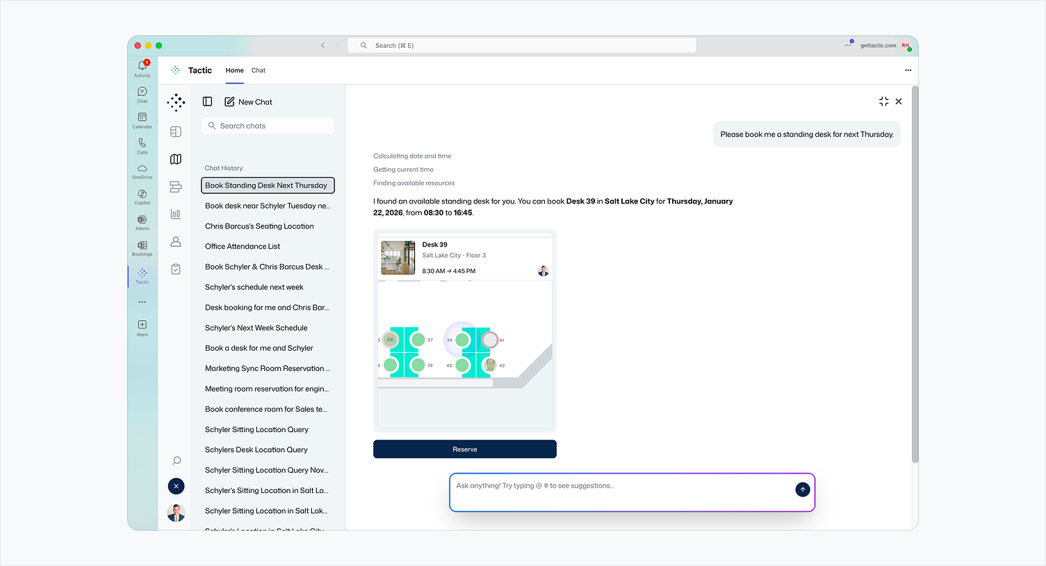Viewport: 1046px width, 566px height.
Task: Close the AI assistant round X button
Action: pyautogui.click(x=177, y=486)
